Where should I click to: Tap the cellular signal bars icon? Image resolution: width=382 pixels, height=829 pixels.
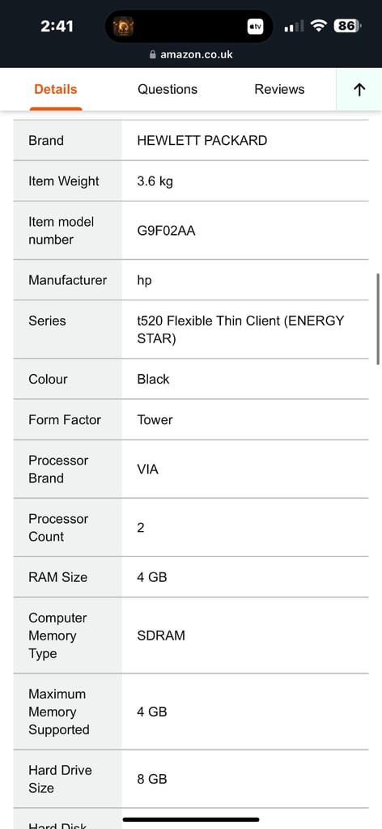pyautogui.click(x=294, y=26)
